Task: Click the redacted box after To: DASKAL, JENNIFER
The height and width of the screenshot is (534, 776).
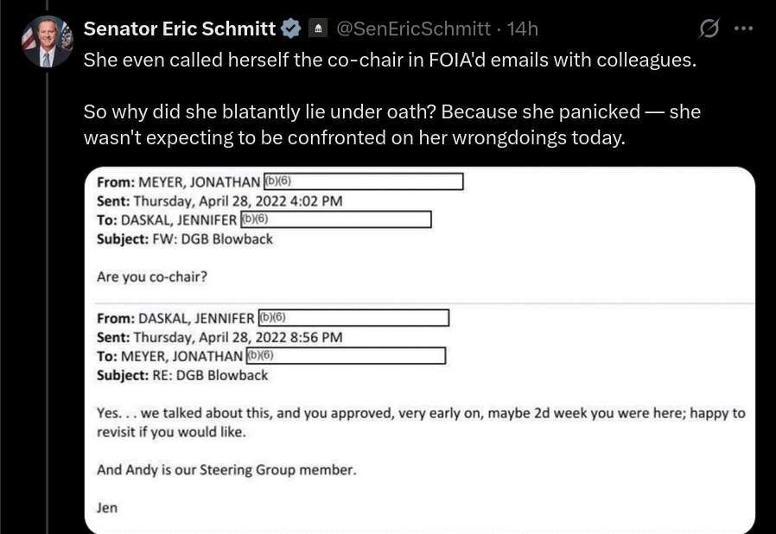Action: point(336,219)
